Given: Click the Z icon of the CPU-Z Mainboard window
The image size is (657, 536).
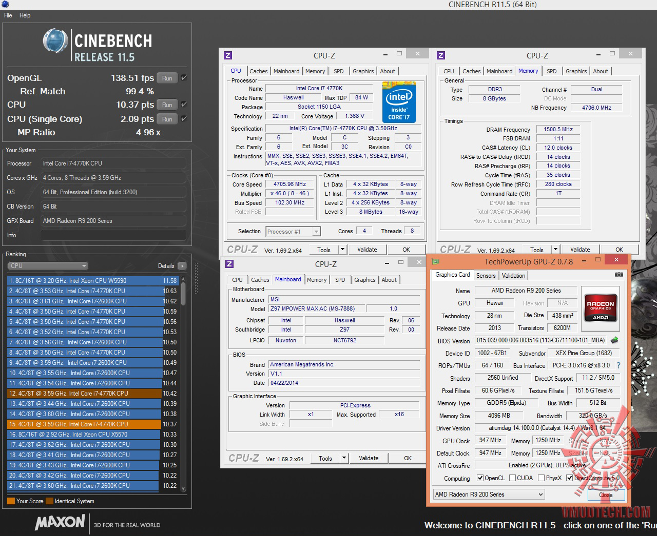Looking at the screenshot, I should coord(229,264).
